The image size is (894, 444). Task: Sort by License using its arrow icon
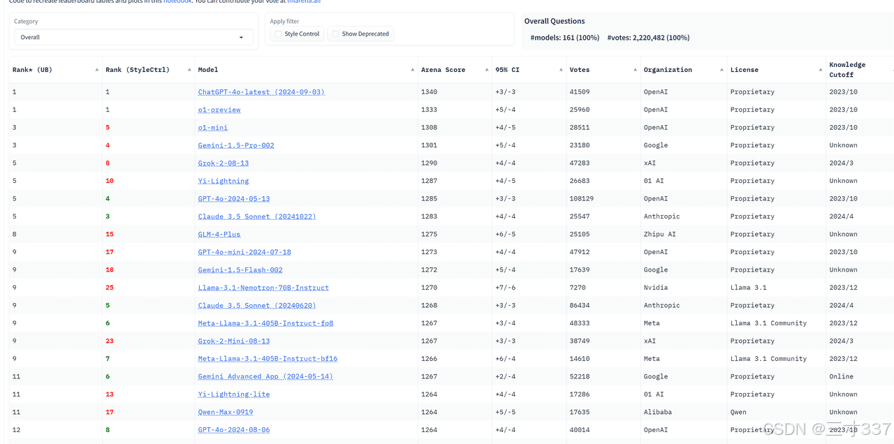[821, 70]
